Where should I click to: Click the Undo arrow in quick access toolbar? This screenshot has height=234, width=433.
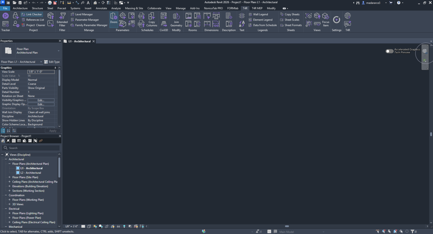tap(34, 3)
